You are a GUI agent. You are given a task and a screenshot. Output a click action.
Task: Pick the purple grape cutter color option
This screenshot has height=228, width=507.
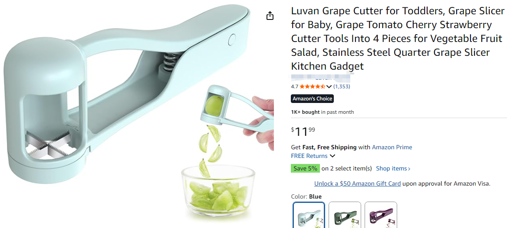[381, 215]
